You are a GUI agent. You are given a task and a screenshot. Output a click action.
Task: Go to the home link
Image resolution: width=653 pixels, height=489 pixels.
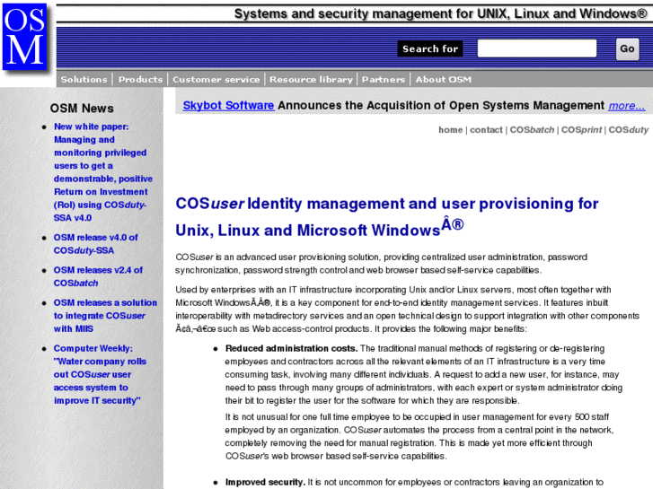450,130
